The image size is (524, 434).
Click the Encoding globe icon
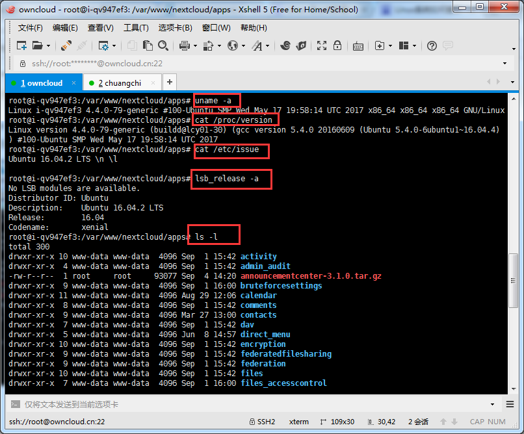233,45
